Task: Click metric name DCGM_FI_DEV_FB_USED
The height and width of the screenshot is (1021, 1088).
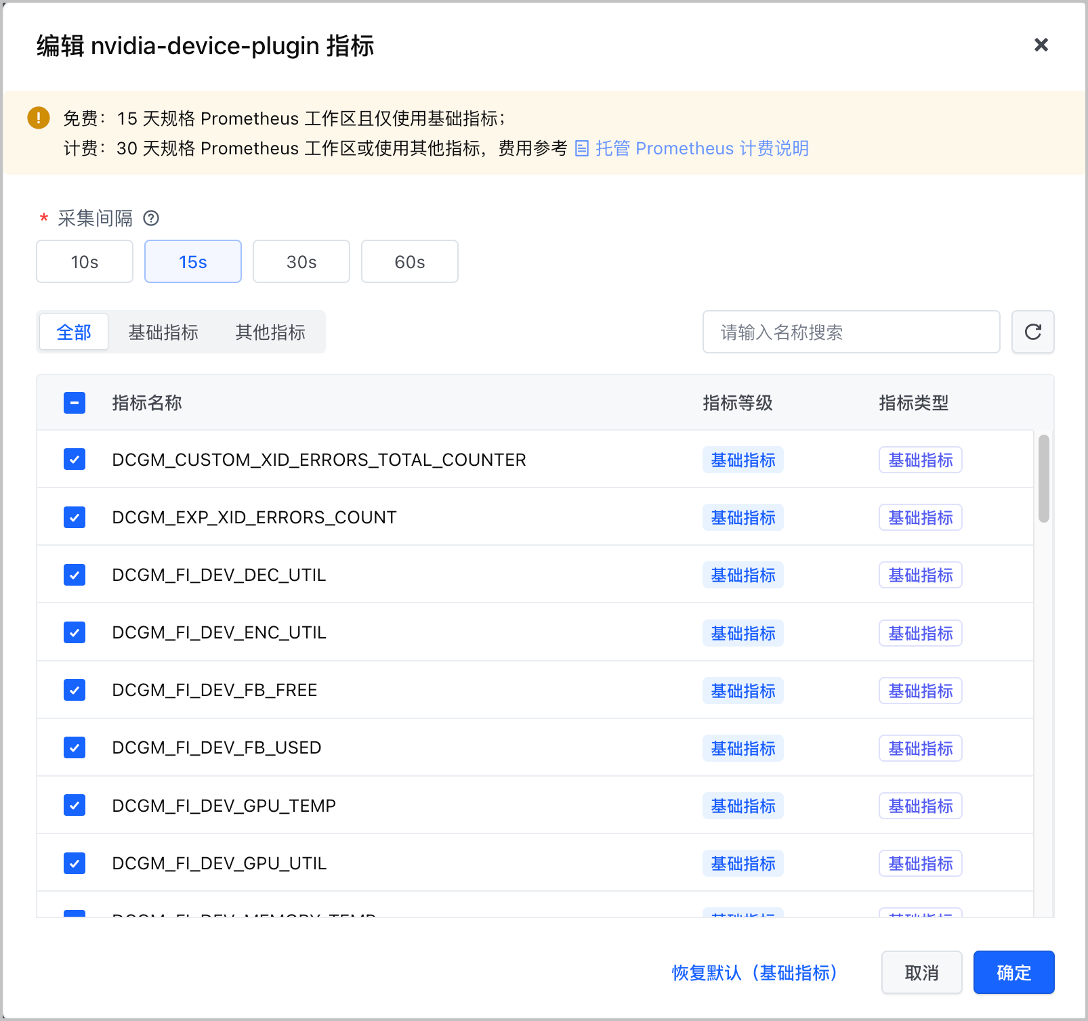Action: click(x=217, y=747)
